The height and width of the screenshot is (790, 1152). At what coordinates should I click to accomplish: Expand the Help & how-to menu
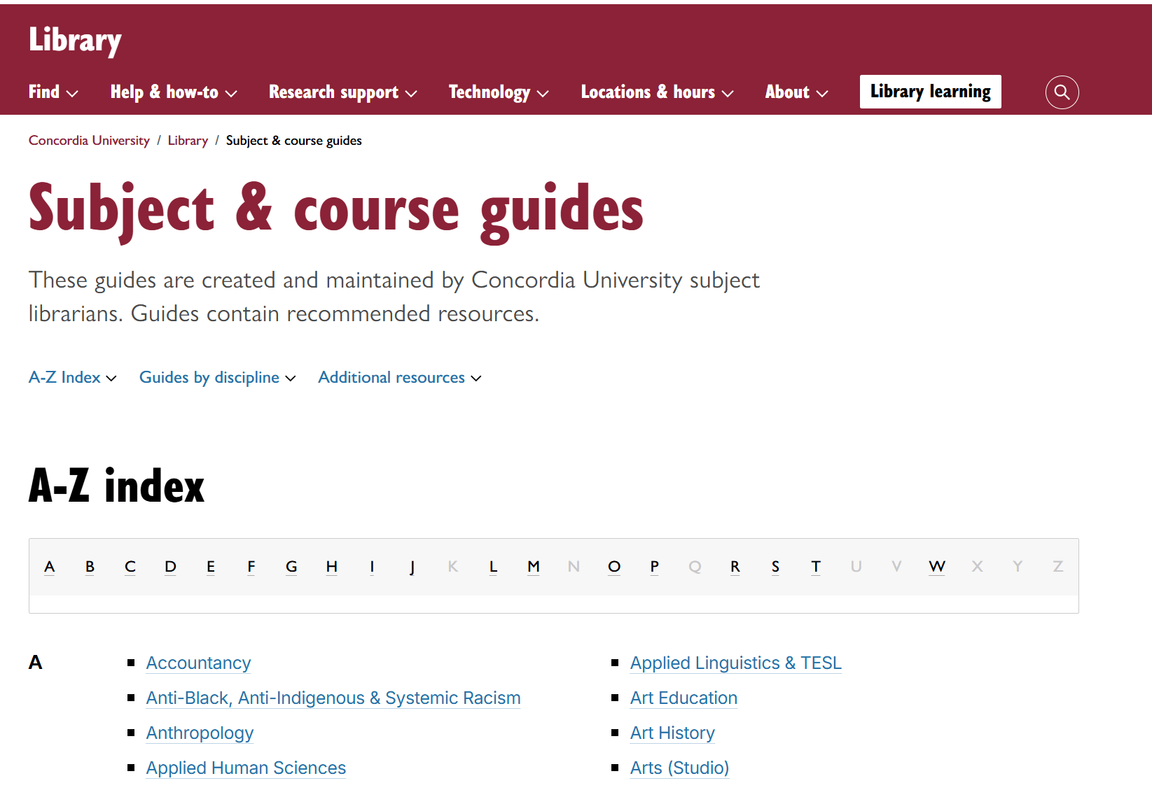174,92
